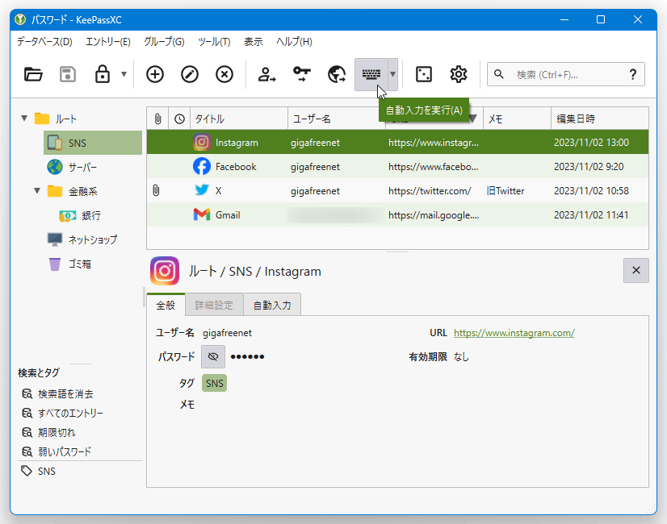Viewport: 667px width, 524px height.
Task: Show すべてのエントリー
Action: pos(62,413)
